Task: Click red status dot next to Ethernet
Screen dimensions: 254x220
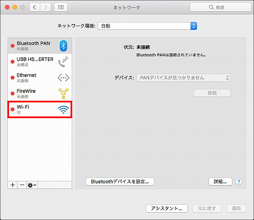Action: (12, 78)
